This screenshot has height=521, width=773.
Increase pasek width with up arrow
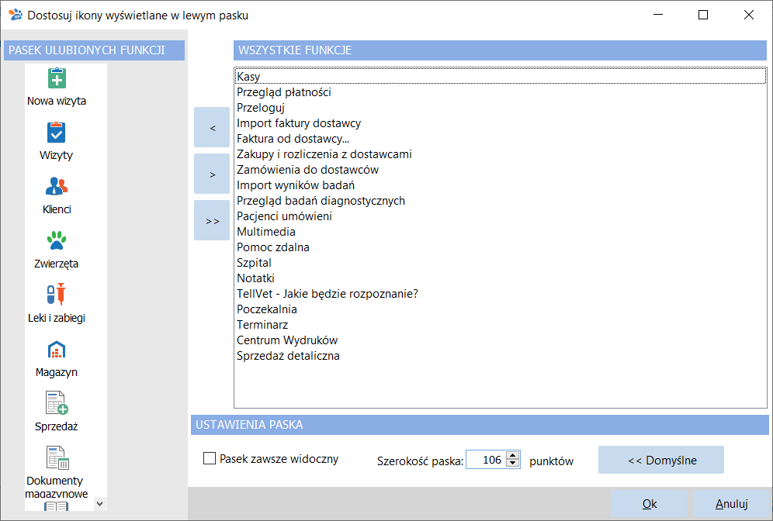513,456
